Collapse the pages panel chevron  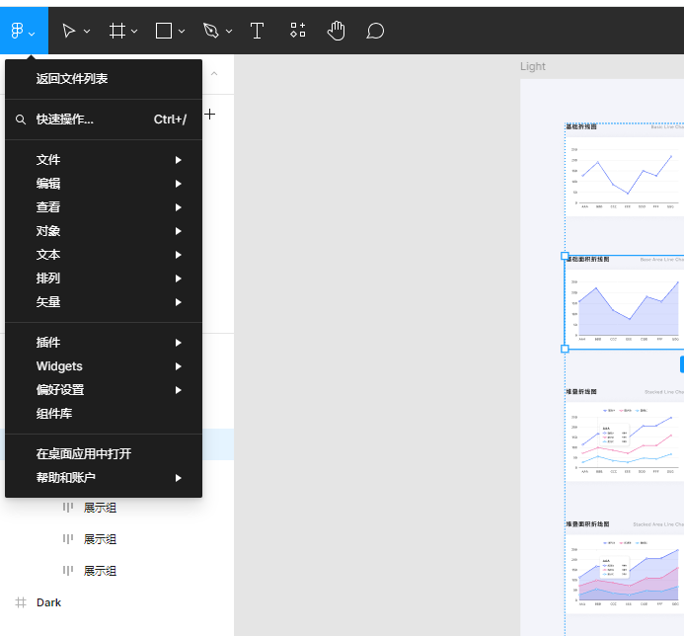[214, 73]
